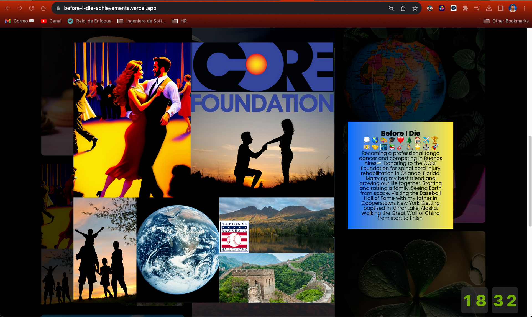The height and width of the screenshot is (317, 532).
Task: Select the sunset proposal silhouette image
Action: (262, 155)
